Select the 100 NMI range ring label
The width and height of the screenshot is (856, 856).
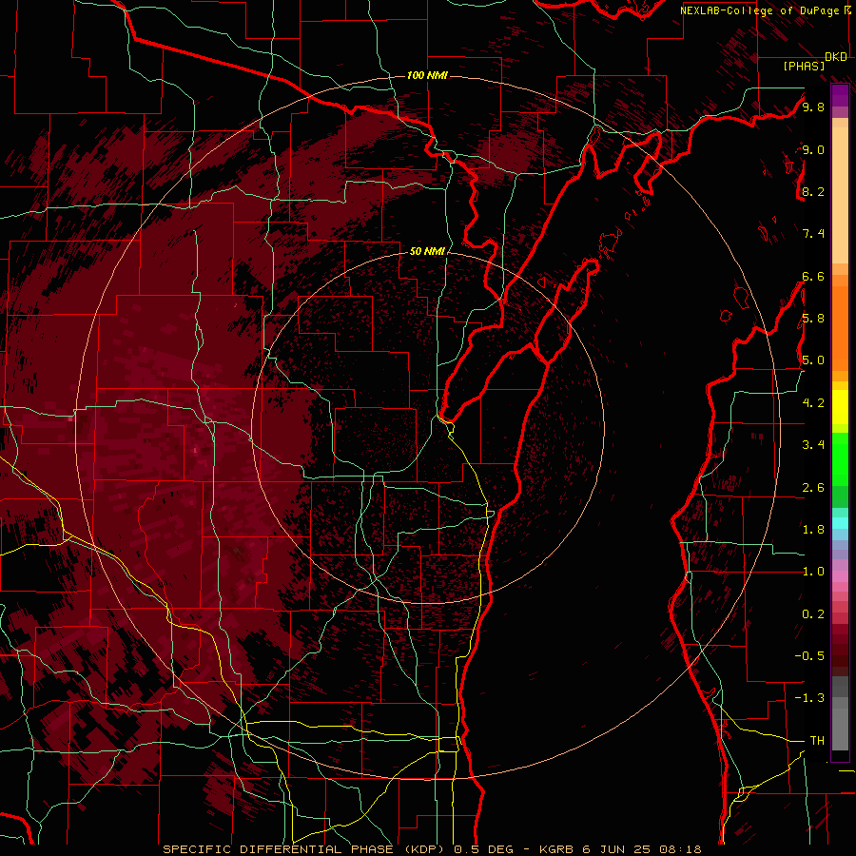click(427, 75)
